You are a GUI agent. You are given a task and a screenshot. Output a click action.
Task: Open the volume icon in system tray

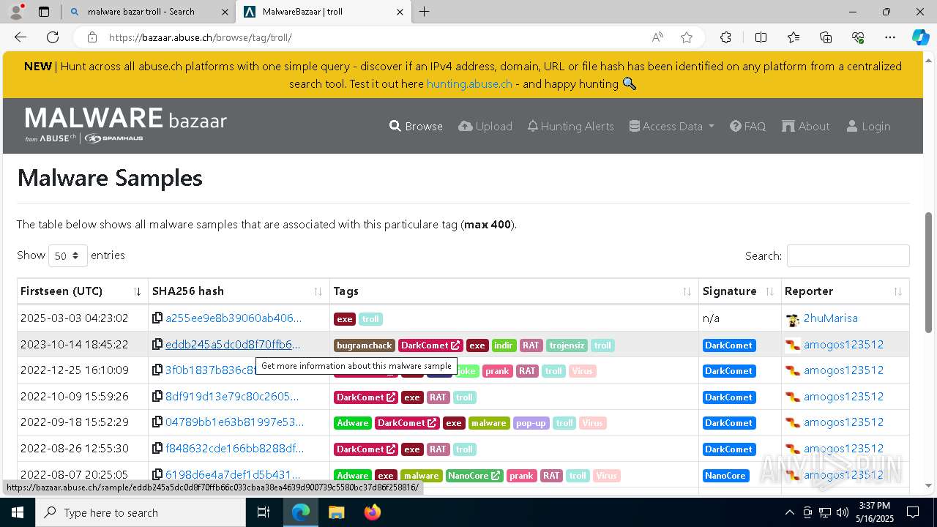click(842, 512)
